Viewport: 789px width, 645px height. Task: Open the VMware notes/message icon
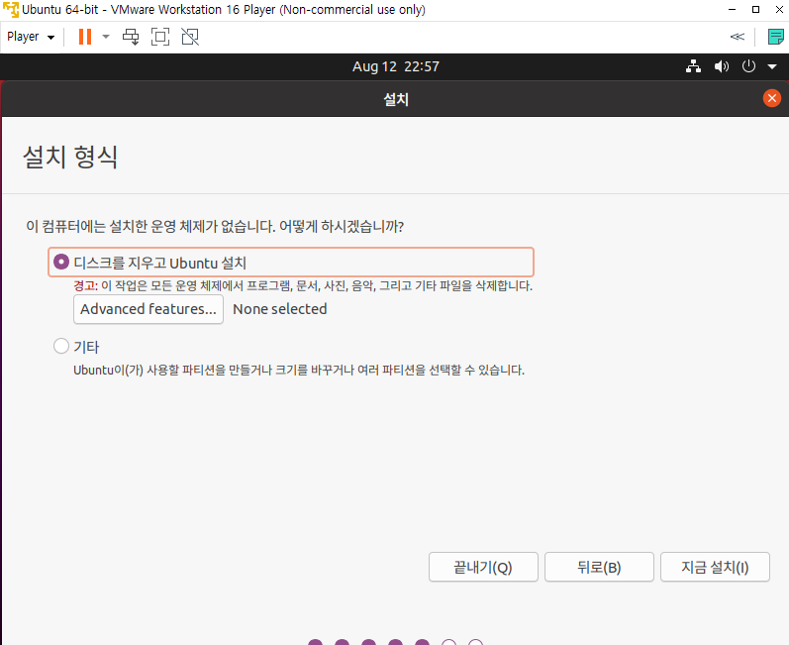[x=775, y=37]
